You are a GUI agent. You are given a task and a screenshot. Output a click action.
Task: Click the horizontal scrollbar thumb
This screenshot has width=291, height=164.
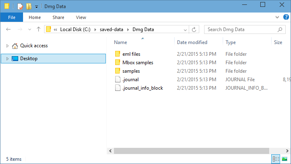point(192,151)
